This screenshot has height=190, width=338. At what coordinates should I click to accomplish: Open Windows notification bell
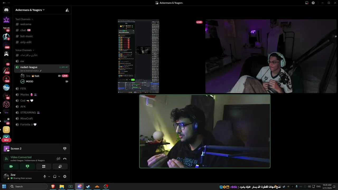tap(334, 187)
